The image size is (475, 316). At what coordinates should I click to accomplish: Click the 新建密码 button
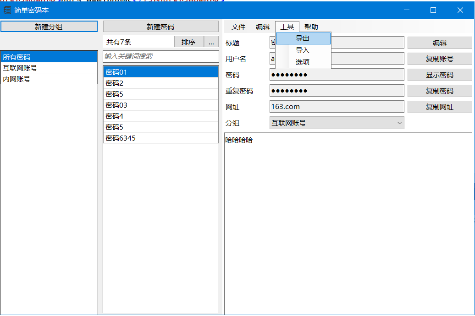[x=160, y=27]
